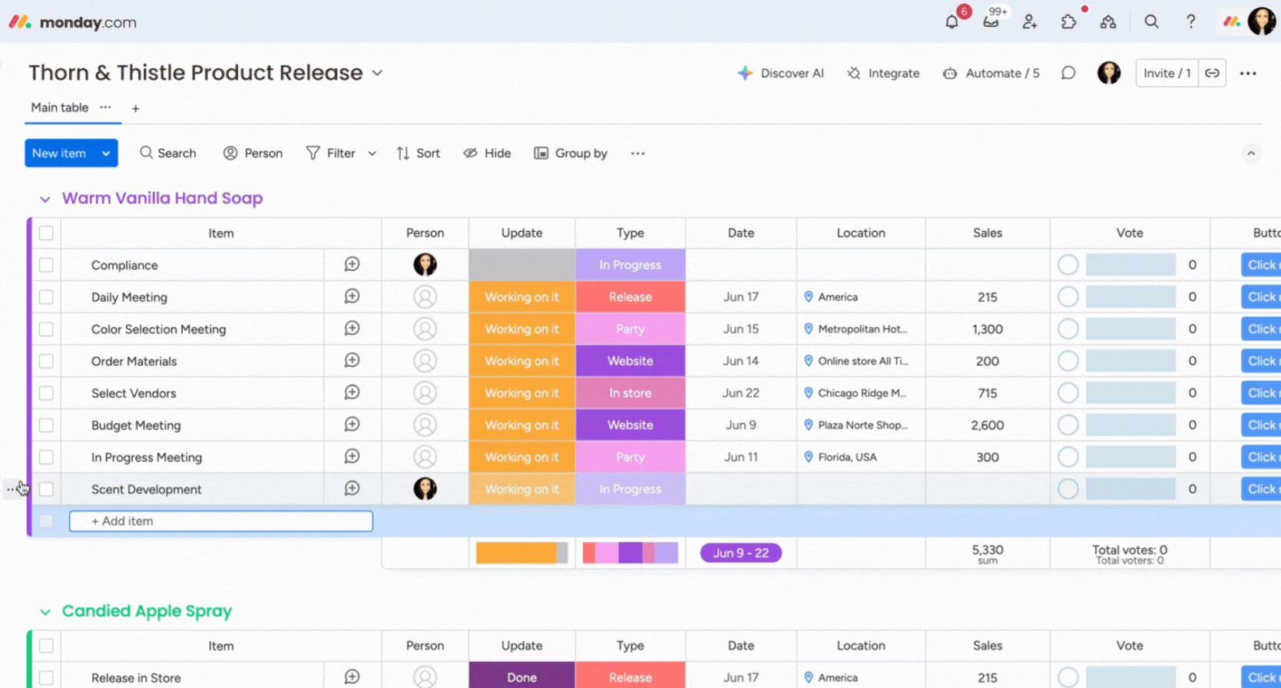
Task: Click Update summary bar in group footer
Action: (522, 553)
